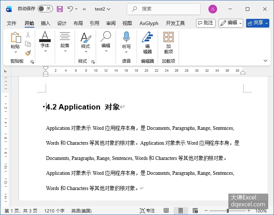Click page count 第 1 页，共 3 页

tap(21, 211)
